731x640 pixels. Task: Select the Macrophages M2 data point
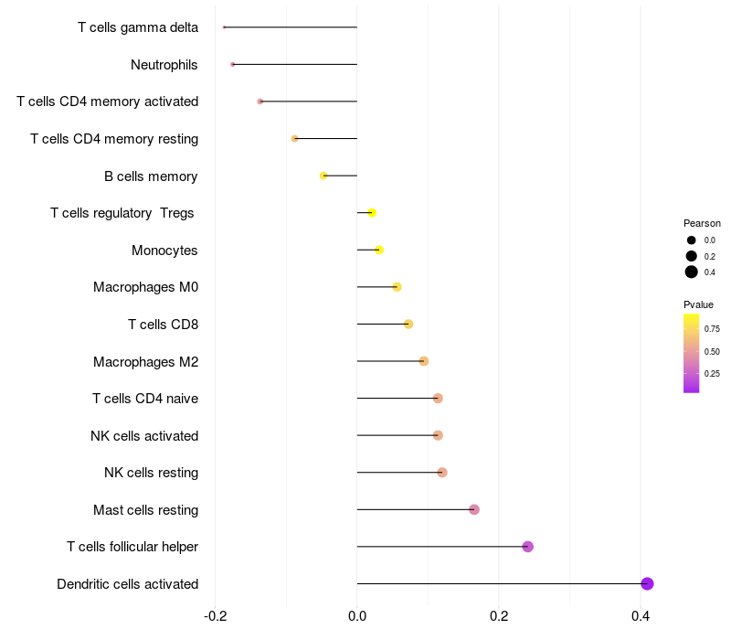pos(423,361)
